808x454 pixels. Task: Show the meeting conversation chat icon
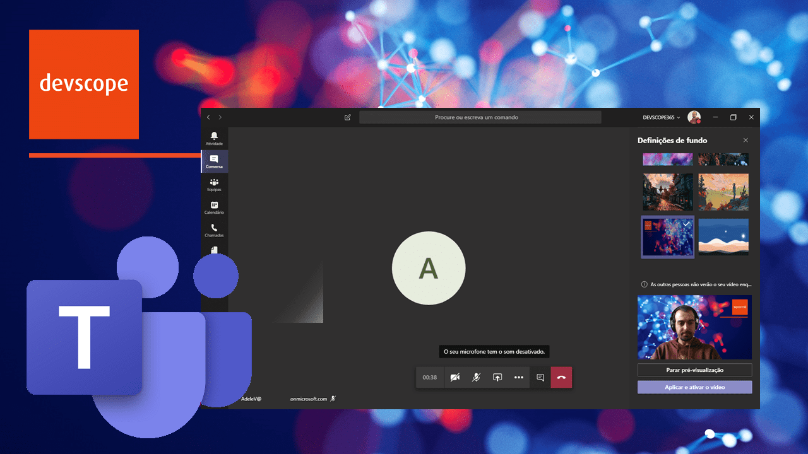pyautogui.click(x=540, y=377)
